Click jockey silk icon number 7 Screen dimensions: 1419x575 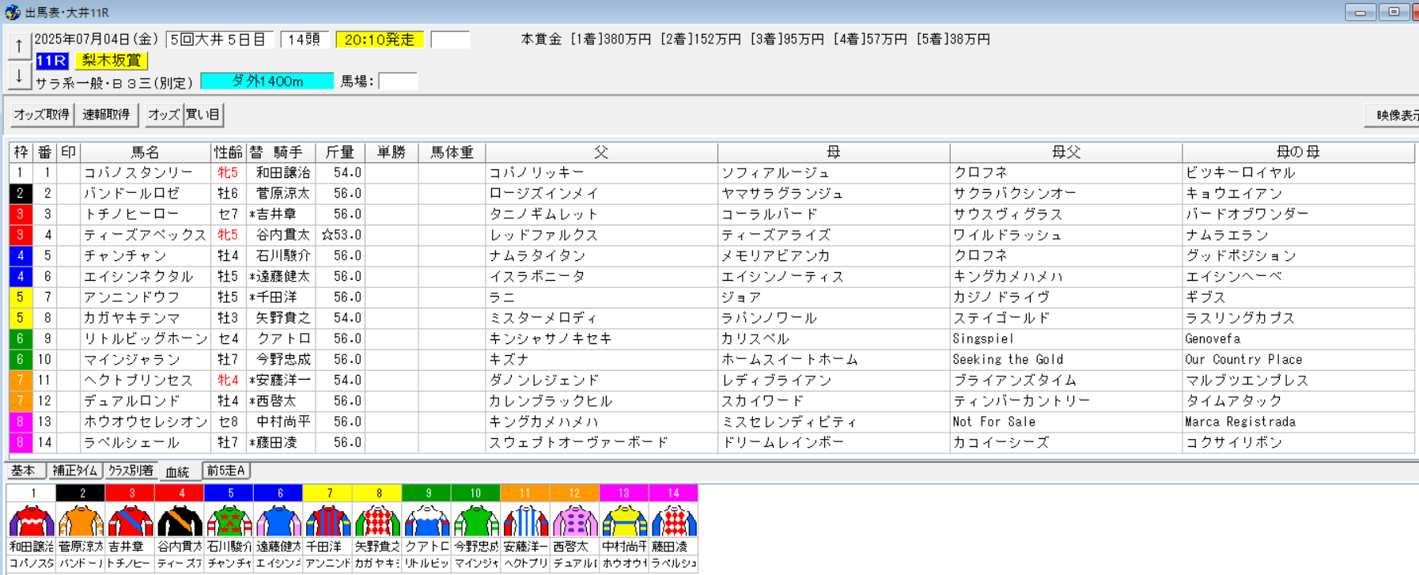328,523
